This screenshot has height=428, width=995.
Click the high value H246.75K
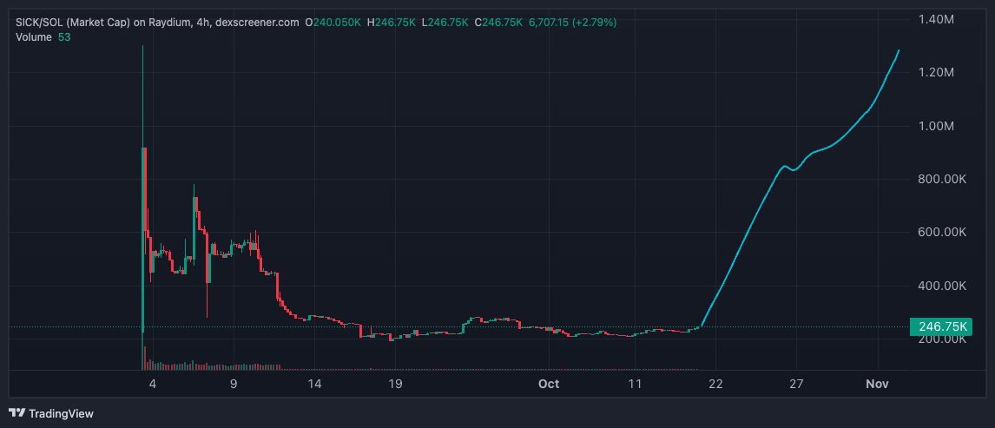click(391, 23)
